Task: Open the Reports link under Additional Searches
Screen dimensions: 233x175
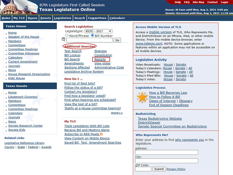Action: coord(100,59)
